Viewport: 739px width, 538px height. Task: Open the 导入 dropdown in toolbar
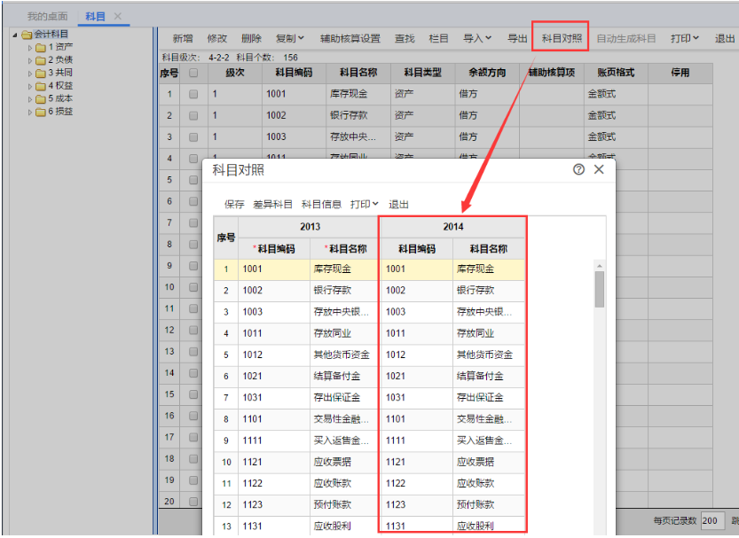coord(477,38)
